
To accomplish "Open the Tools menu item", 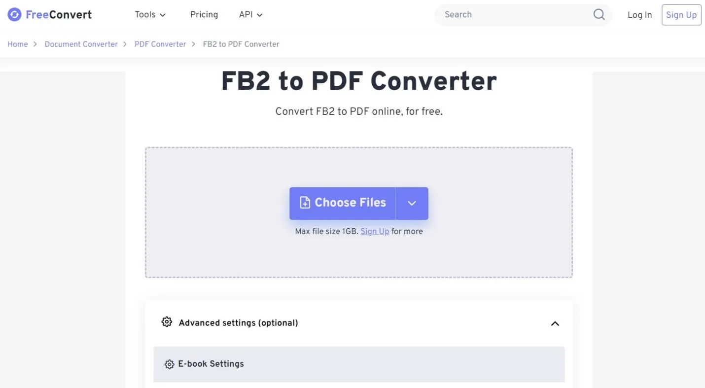I will click(146, 14).
